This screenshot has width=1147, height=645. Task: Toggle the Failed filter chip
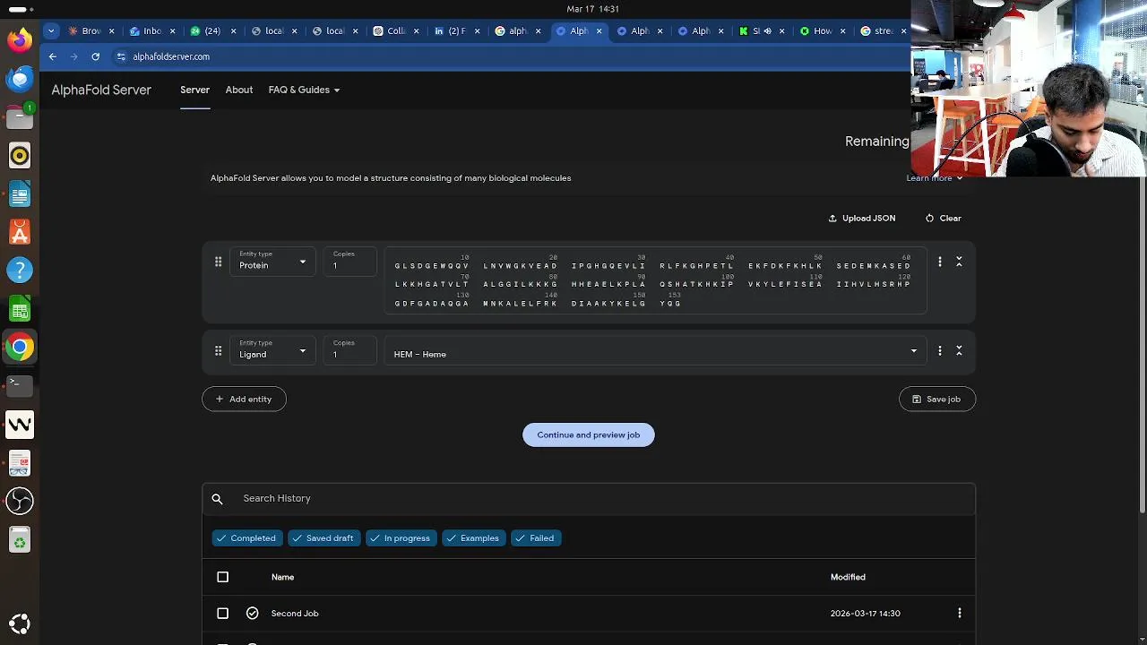tap(536, 538)
